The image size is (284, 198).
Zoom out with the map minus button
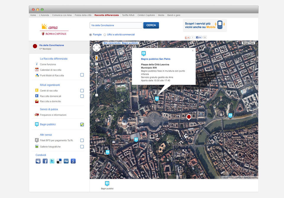[x=96, y=95]
